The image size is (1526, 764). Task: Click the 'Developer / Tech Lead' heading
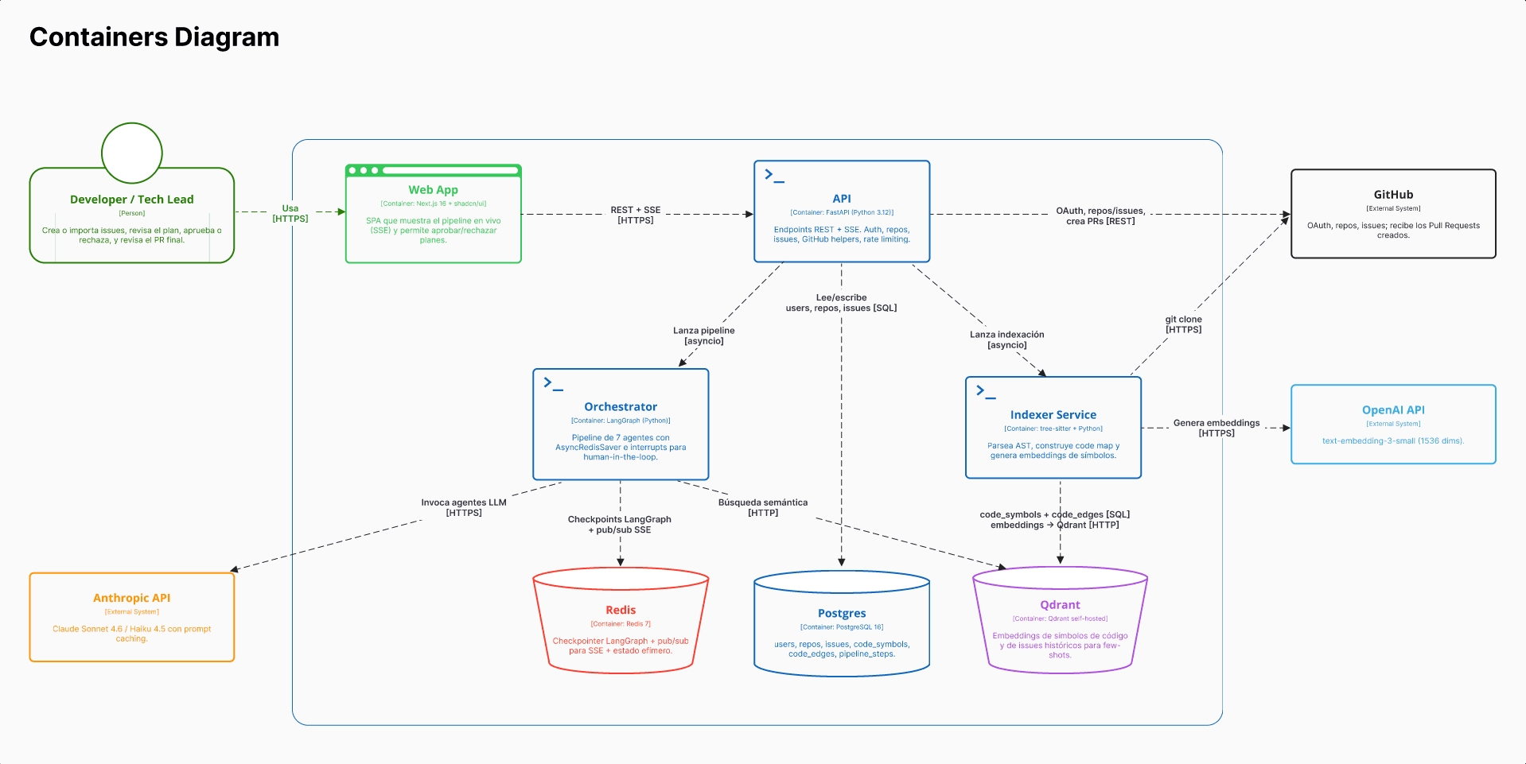[132, 200]
